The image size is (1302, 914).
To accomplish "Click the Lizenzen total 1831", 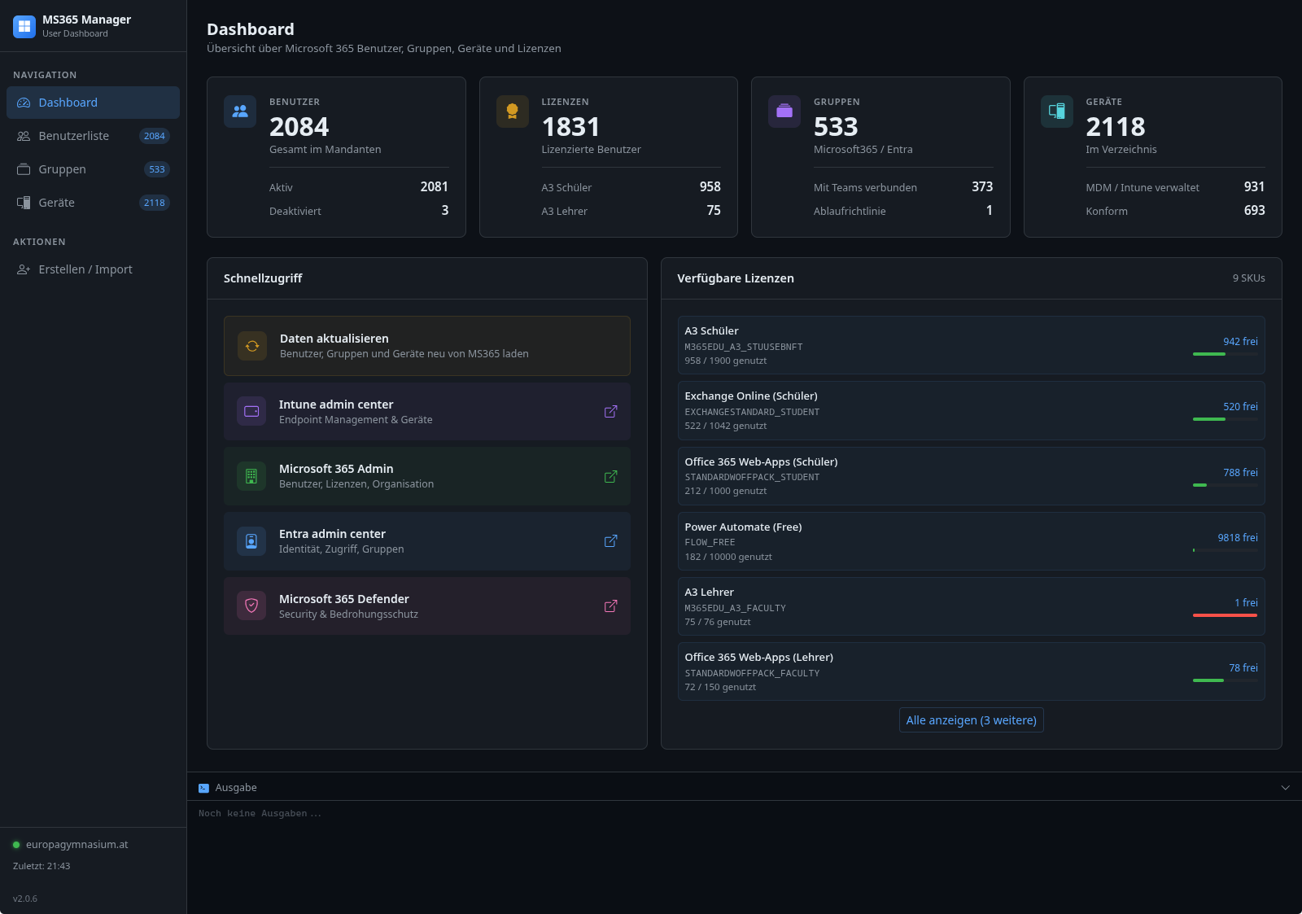I will tap(570, 127).
